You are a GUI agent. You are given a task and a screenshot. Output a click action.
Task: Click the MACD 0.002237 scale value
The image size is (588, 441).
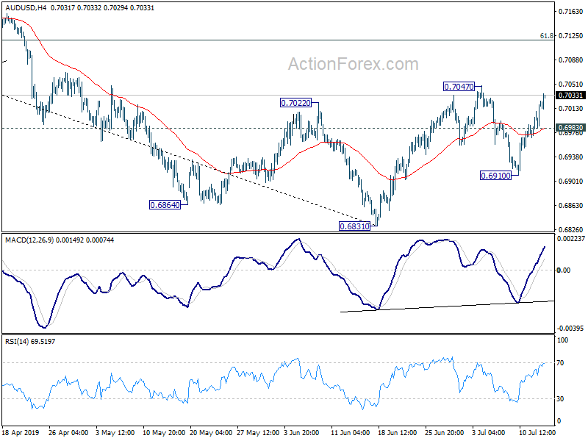click(x=571, y=239)
